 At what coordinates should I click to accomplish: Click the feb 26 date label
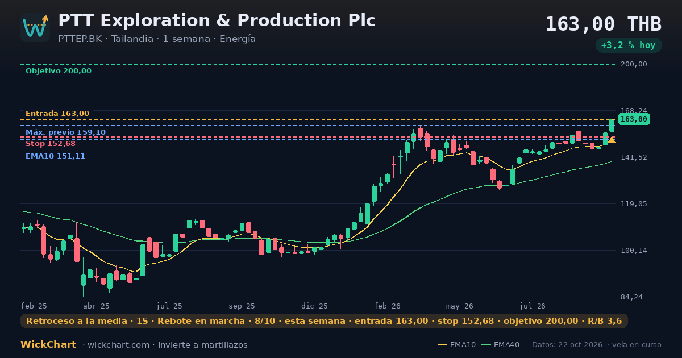click(388, 306)
